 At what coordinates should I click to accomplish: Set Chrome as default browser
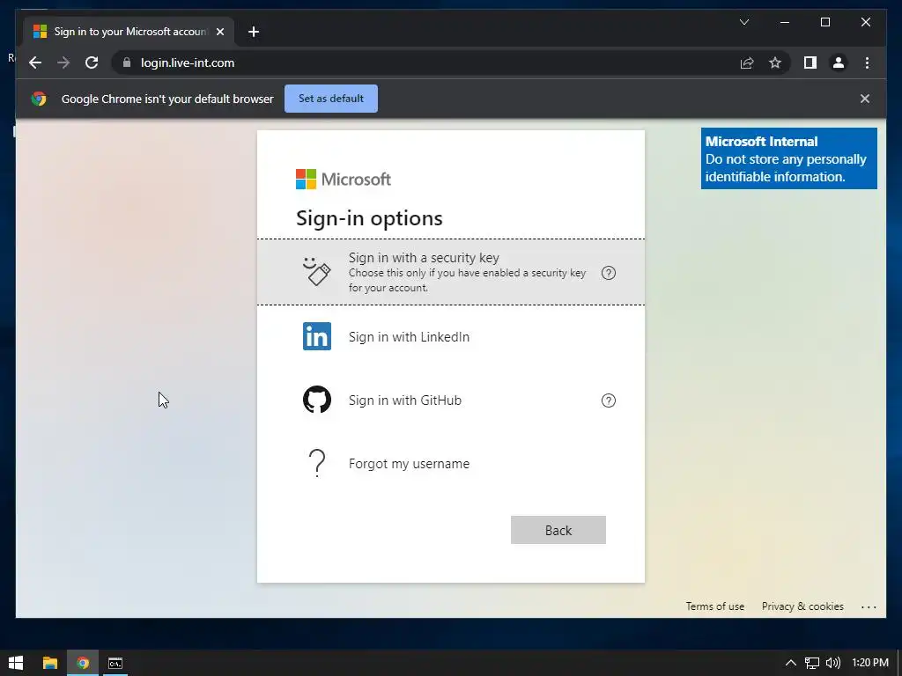point(331,99)
